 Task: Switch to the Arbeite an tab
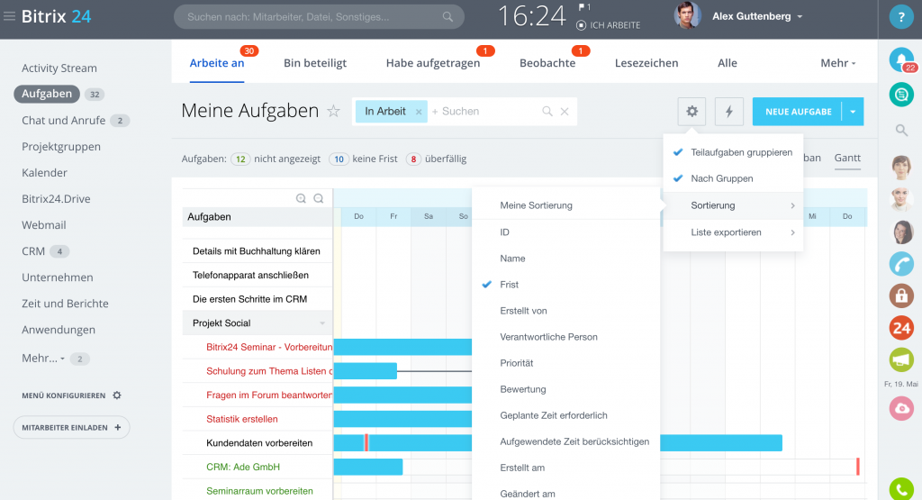click(216, 63)
